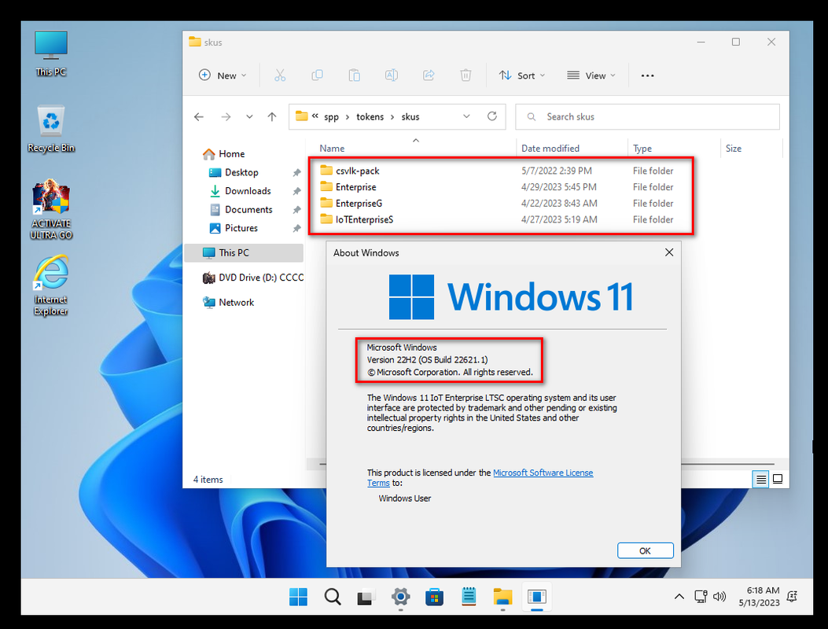
Task: Open the New dropdown menu
Action: click(x=223, y=75)
